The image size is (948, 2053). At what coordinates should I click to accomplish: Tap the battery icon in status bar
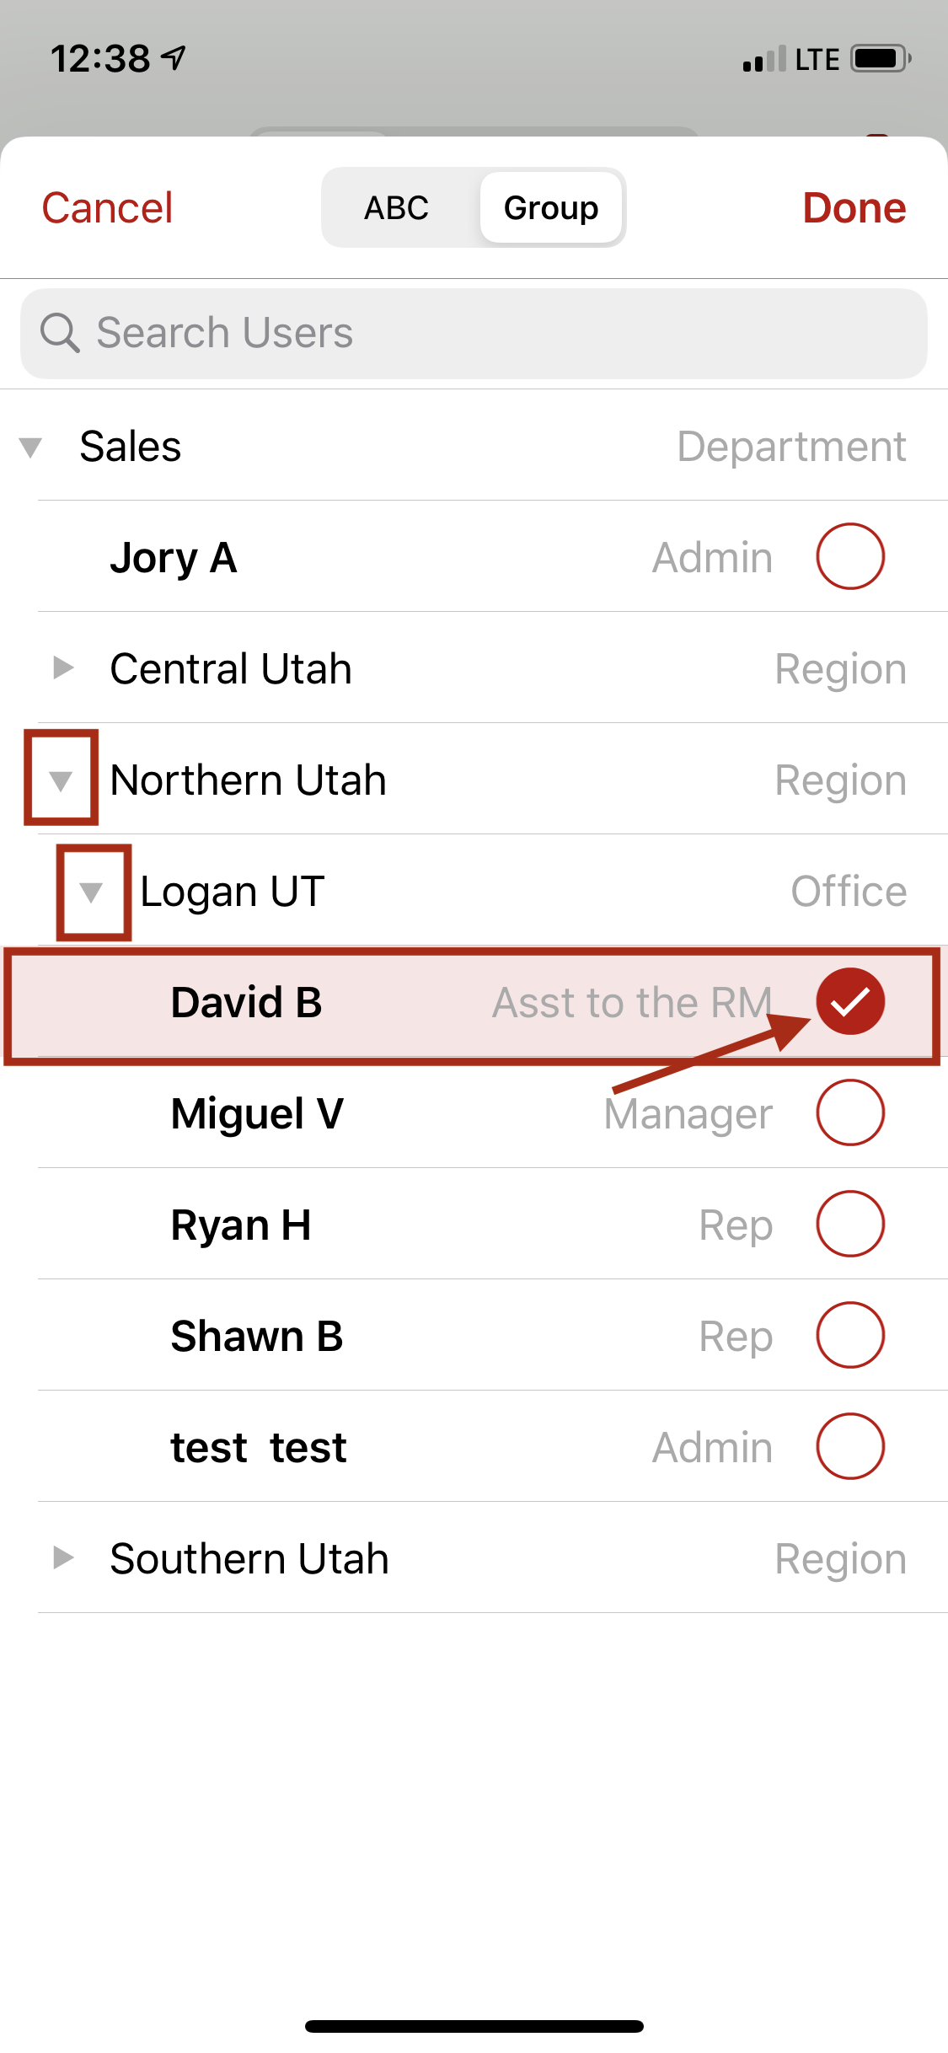[881, 59]
